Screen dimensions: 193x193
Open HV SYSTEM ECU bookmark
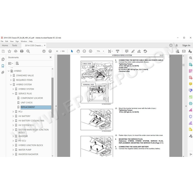point(26,125)
